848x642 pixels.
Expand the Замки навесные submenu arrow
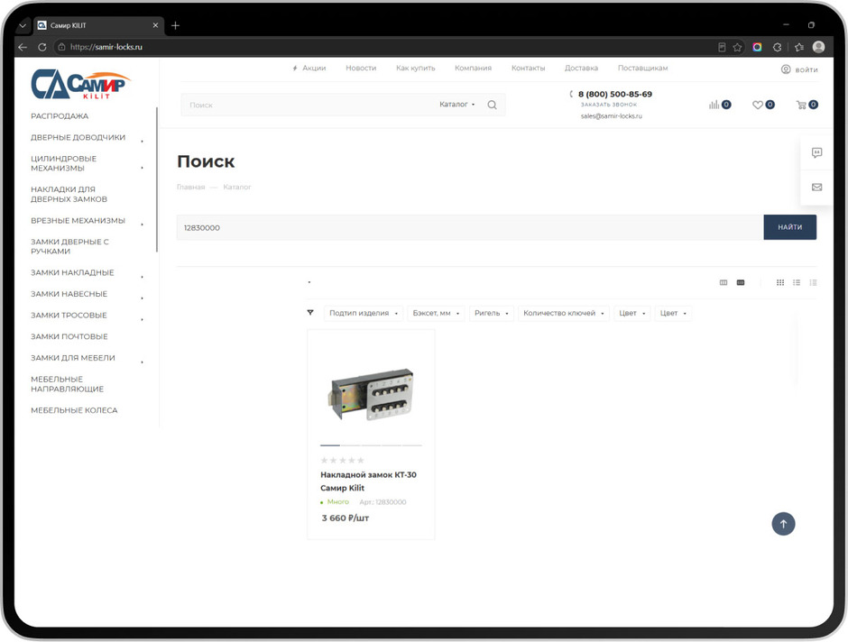click(143, 298)
